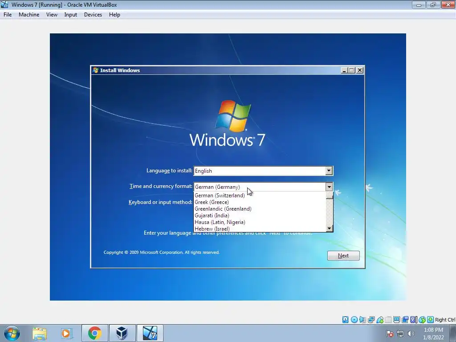Click the CPU virtualization indicator icon

(413, 320)
